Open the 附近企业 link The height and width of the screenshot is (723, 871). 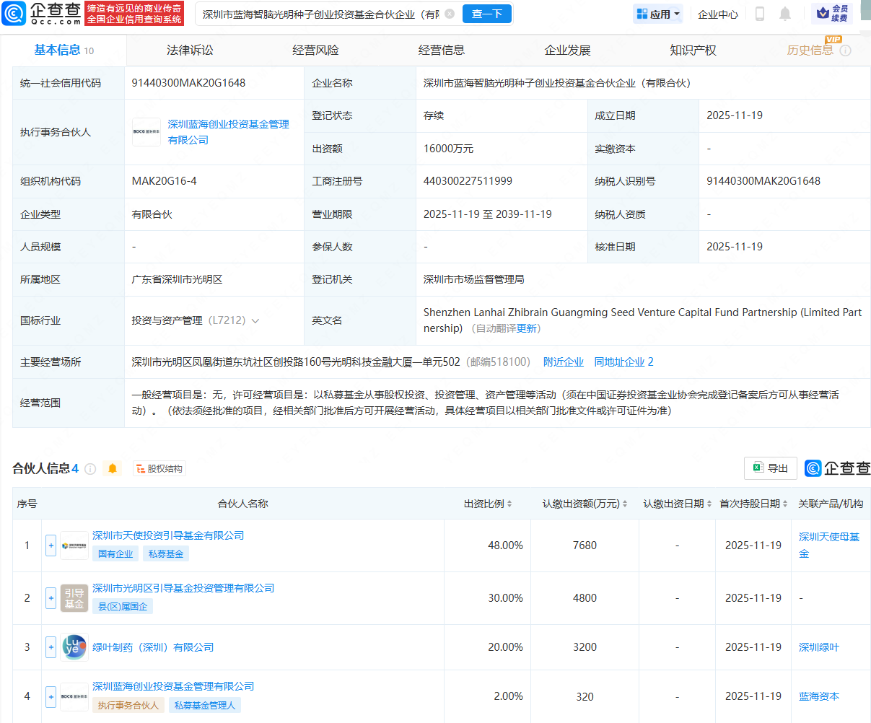pos(564,362)
